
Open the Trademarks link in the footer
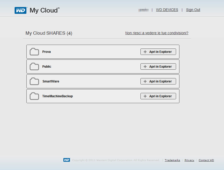click(172, 160)
